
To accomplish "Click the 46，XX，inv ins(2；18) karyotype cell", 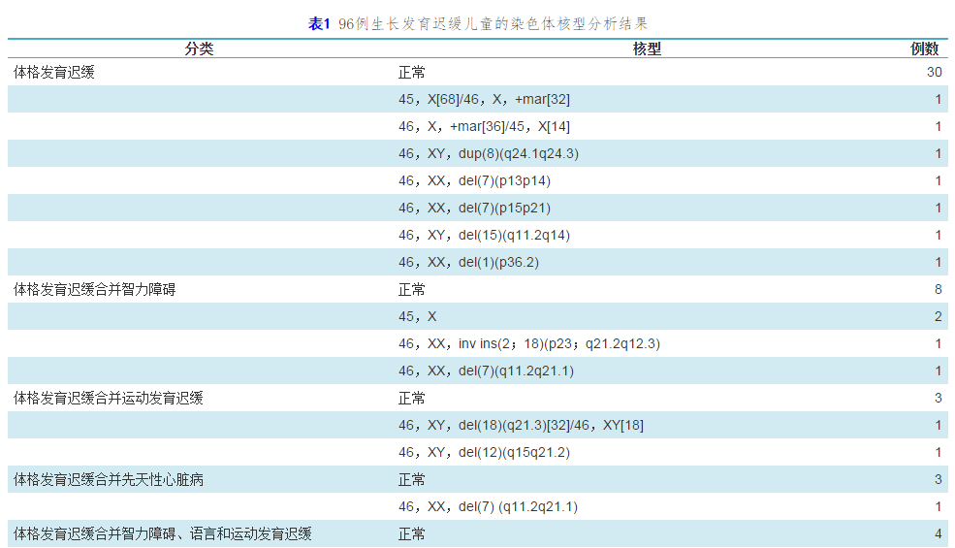I will [x=529, y=344].
